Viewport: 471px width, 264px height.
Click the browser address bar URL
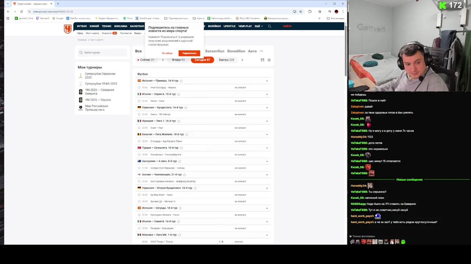point(53,11)
